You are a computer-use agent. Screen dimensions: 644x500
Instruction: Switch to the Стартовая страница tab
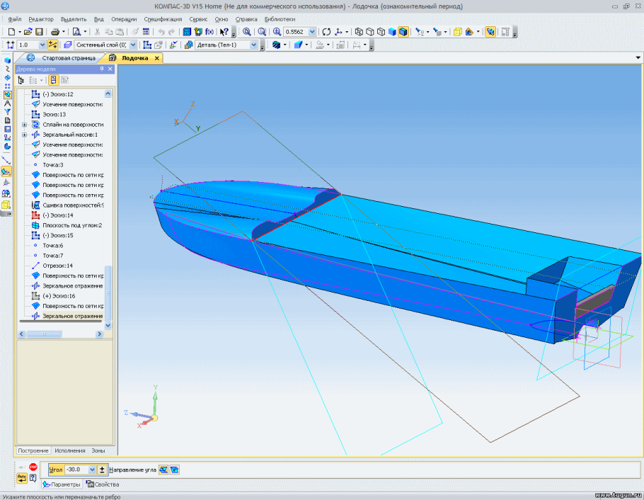68,58
